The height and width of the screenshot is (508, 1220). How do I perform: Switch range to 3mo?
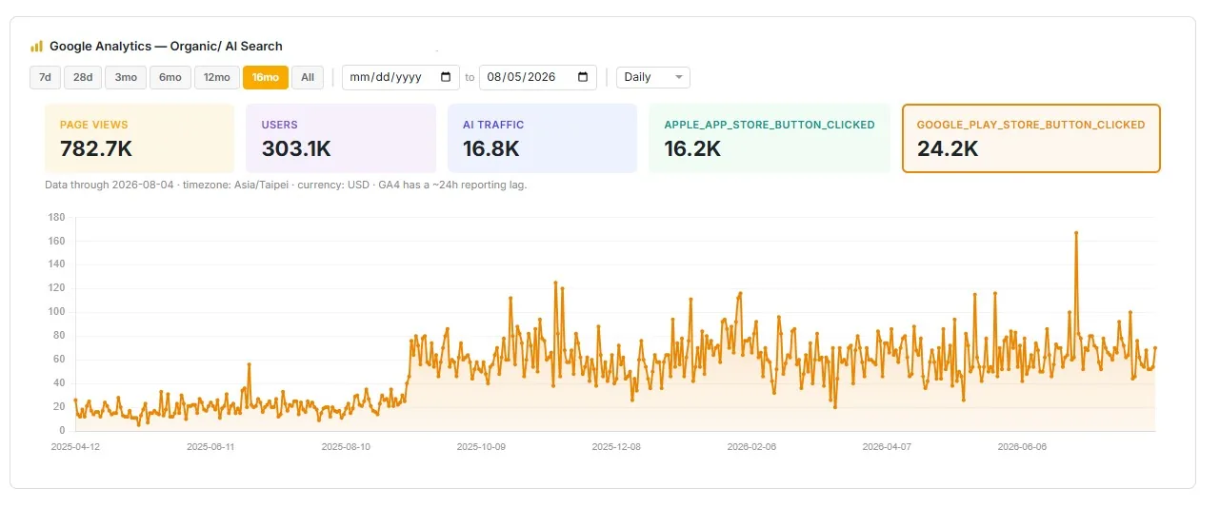click(126, 77)
